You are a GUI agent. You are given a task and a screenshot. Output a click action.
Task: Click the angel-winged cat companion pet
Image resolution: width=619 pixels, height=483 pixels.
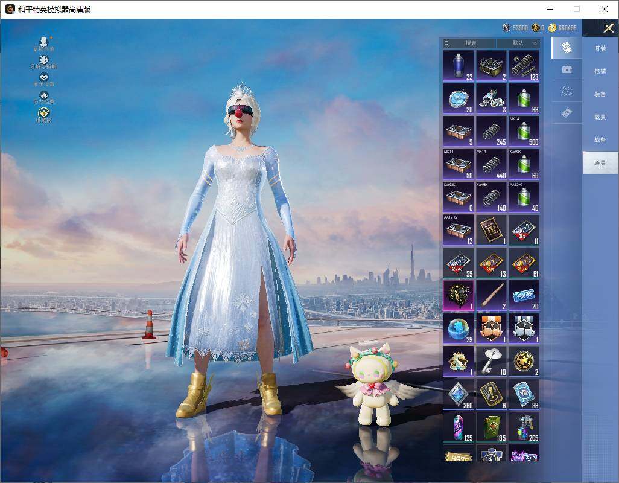coord(374,383)
